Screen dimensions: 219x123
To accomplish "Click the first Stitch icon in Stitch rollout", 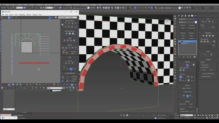I will point(65,40).
